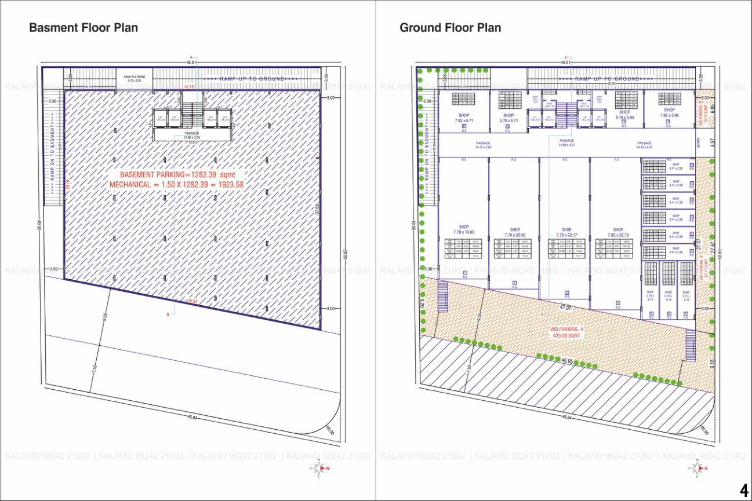
Task: Click the 'Basment Floor Plan' heading
Action: coord(83,28)
